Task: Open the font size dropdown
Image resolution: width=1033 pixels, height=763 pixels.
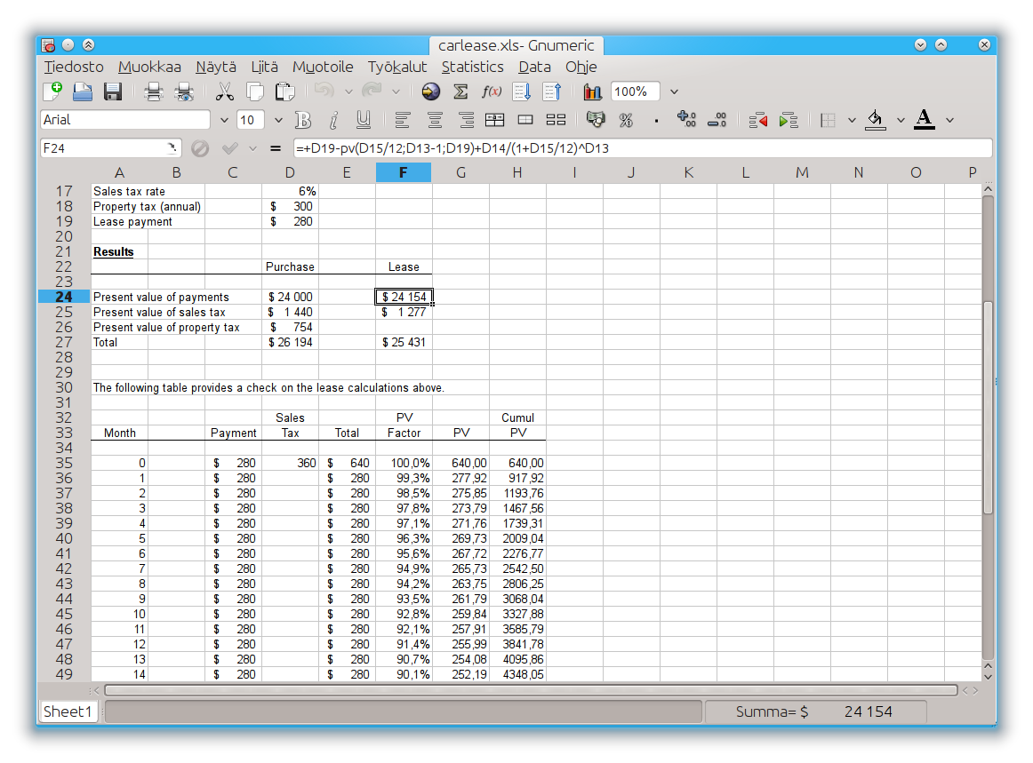Action: pos(278,121)
